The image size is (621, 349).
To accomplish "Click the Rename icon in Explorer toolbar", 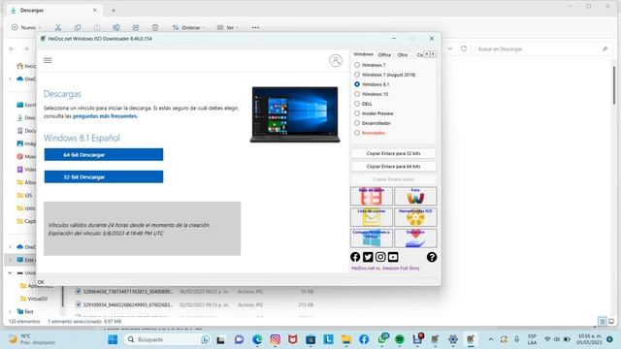I will pyautogui.click(x=116, y=27).
